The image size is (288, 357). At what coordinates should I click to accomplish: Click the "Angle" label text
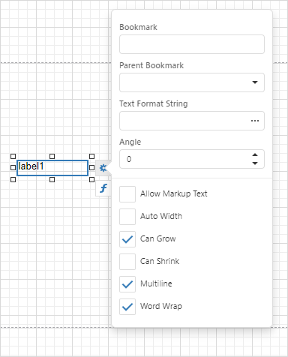coord(130,142)
